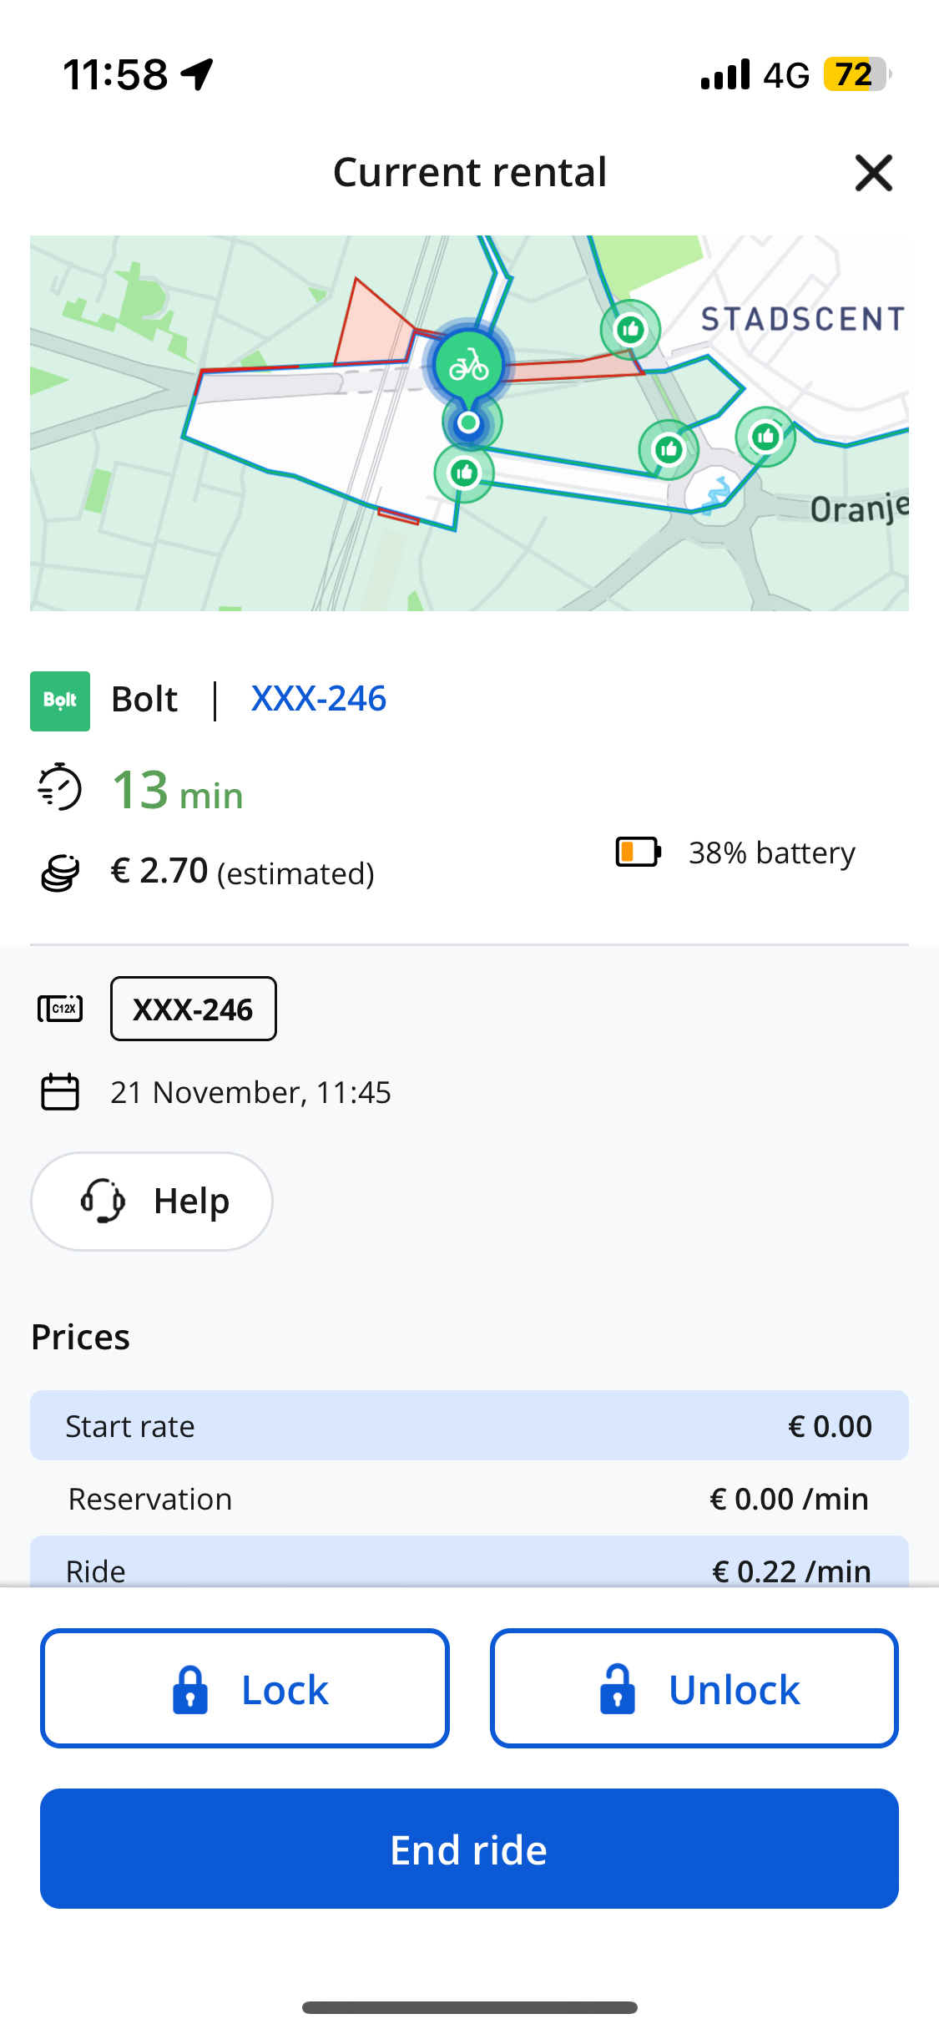Tap the boxed XXX-246 plate number

click(194, 1009)
